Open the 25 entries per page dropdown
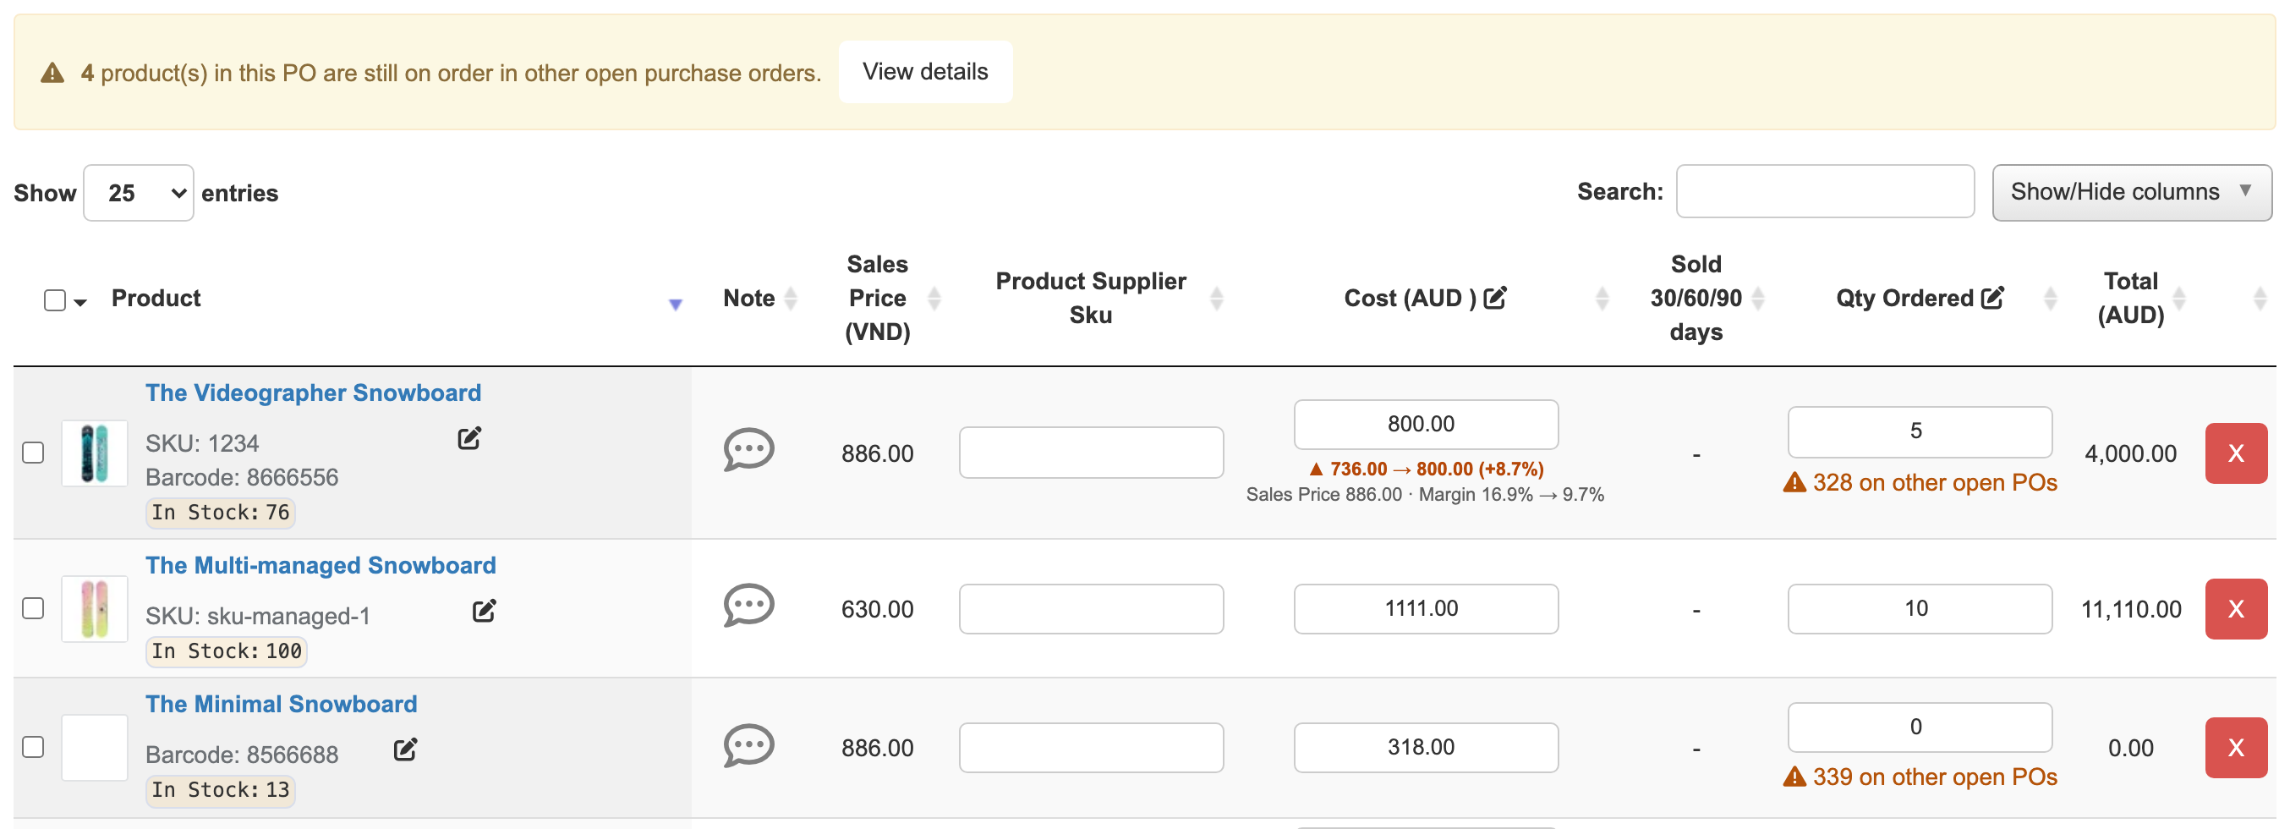 pyautogui.click(x=139, y=193)
